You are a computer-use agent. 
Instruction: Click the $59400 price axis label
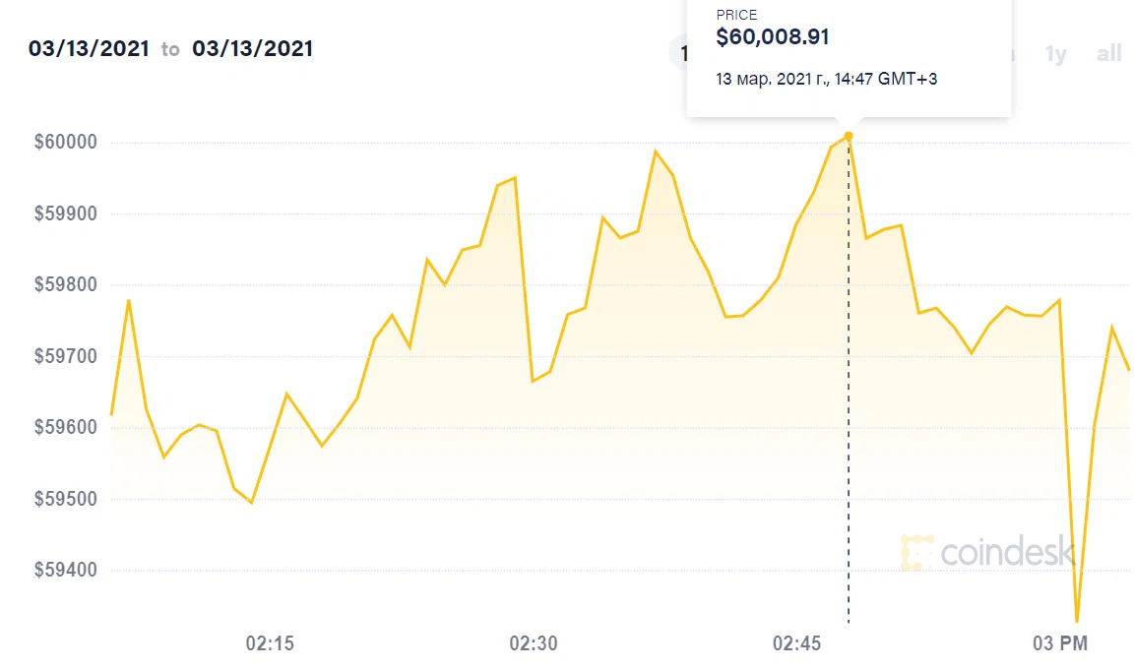point(66,571)
